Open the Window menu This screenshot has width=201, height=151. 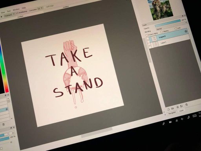pyautogui.click(x=16, y=9)
